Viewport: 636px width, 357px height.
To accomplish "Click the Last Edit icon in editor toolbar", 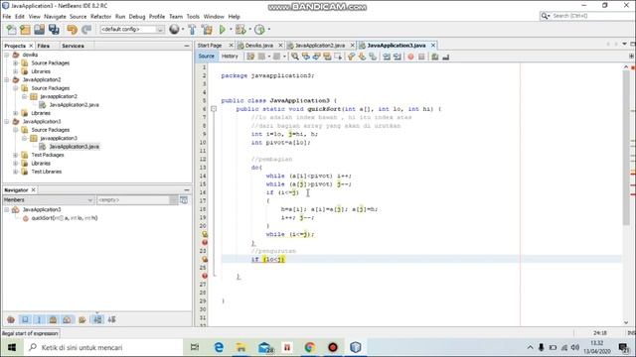I will (x=250, y=57).
